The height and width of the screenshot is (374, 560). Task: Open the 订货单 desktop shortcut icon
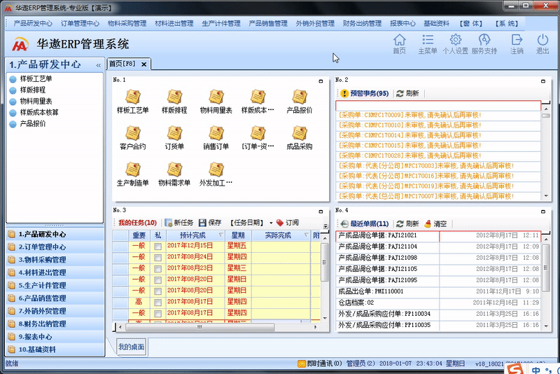(174, 137)
